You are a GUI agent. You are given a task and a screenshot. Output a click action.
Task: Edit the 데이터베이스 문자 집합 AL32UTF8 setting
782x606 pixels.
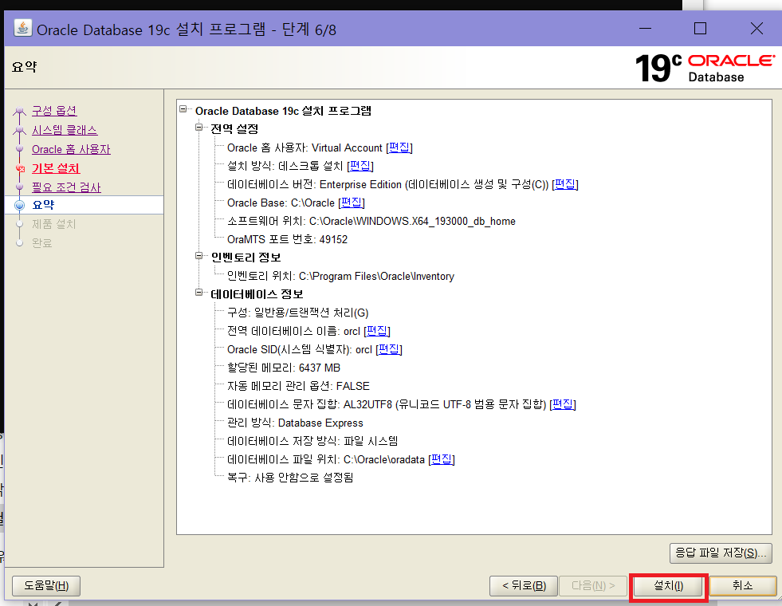pyautogui.click(x=563, y=404)
